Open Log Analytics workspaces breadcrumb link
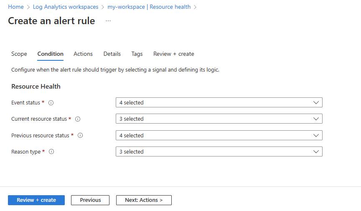361x211 pixels. [66, 7]
